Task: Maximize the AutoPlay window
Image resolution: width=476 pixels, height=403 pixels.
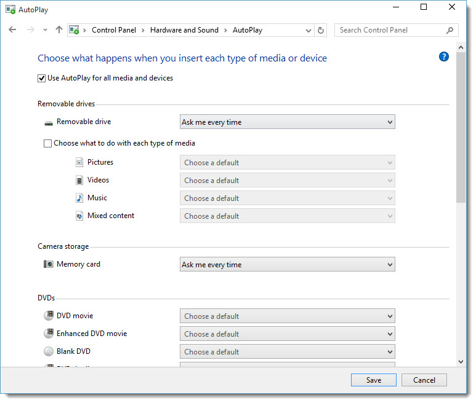Action: (424, 7)
